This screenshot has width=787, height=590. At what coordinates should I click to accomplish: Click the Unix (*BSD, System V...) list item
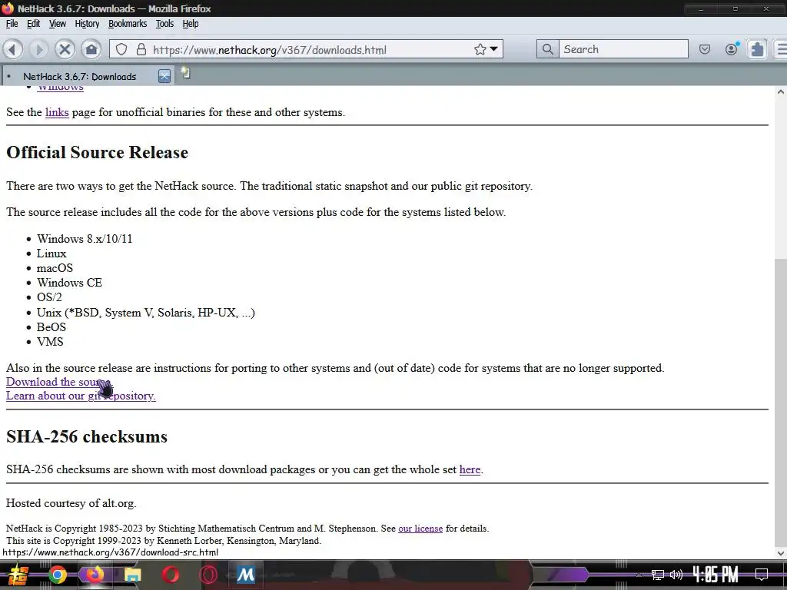click(x=145, y=313)
